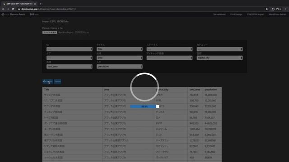Choose a file with the file select button
This screenshot has height=162, width=289.
pos(50,32)
